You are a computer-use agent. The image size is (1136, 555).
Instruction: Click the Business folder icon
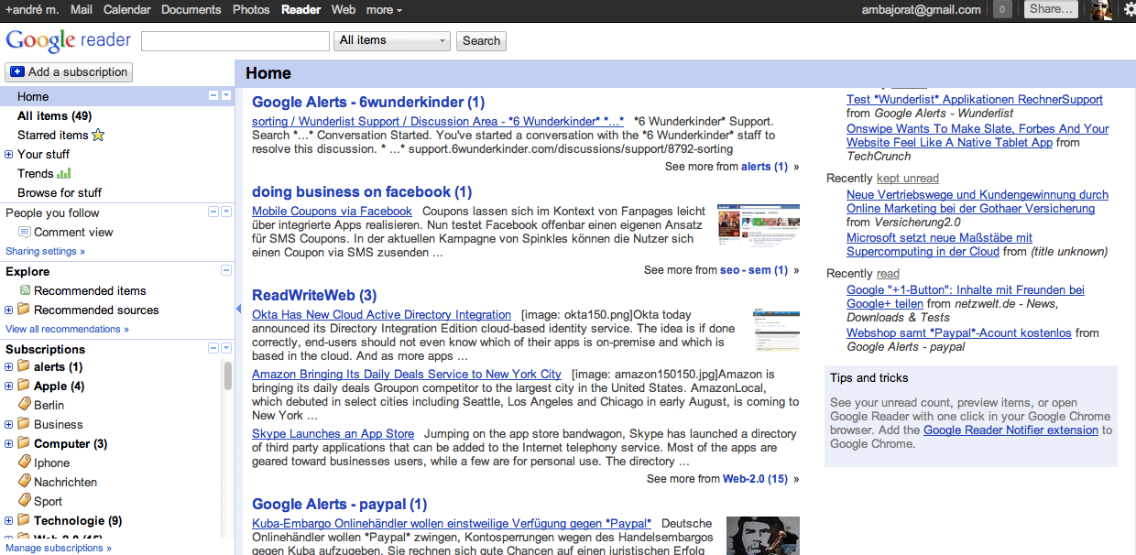click(24, 424)
